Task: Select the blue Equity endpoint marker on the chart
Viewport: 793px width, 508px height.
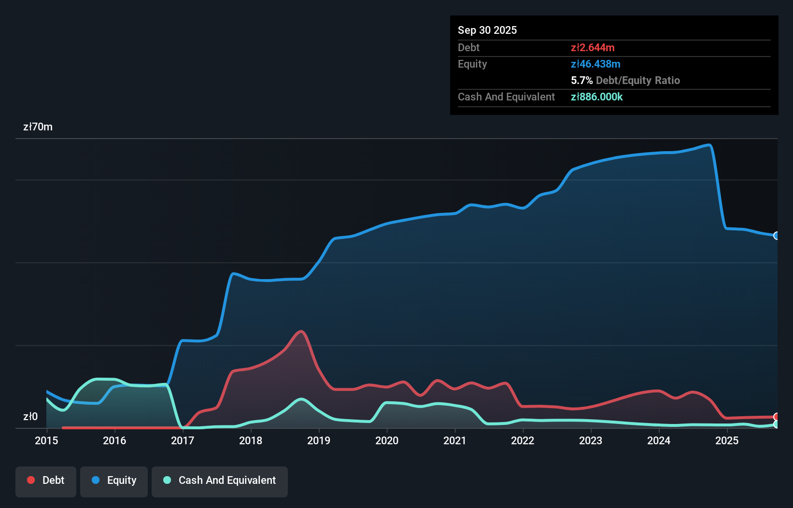Action: 777,236
